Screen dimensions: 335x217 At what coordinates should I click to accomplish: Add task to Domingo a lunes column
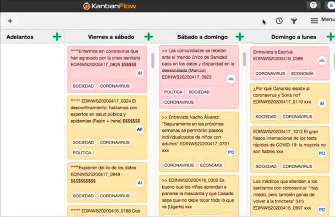pyautogui.click(x=331, y=37)
